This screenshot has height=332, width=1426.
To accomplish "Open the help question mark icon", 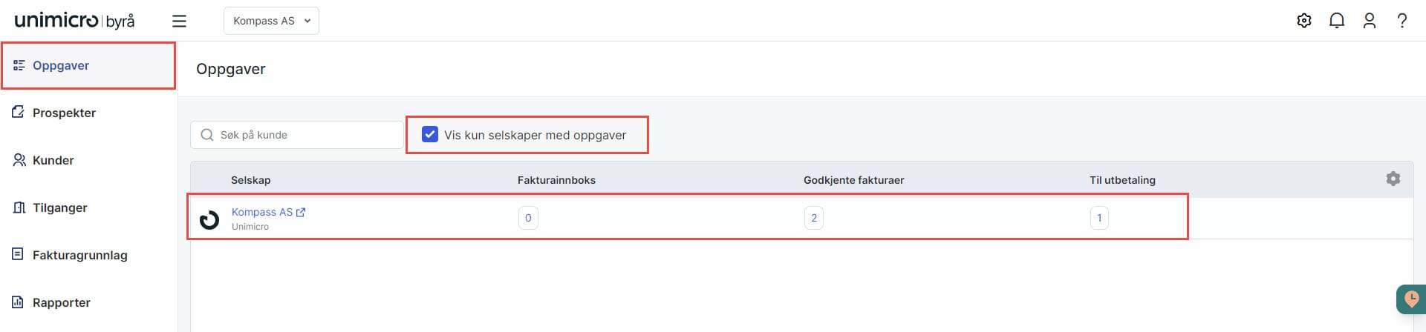I will pyautogui.click(x=1402, y=21).
